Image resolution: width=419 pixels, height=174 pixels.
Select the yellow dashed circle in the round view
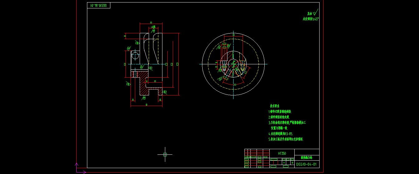(x=233, y=64)
